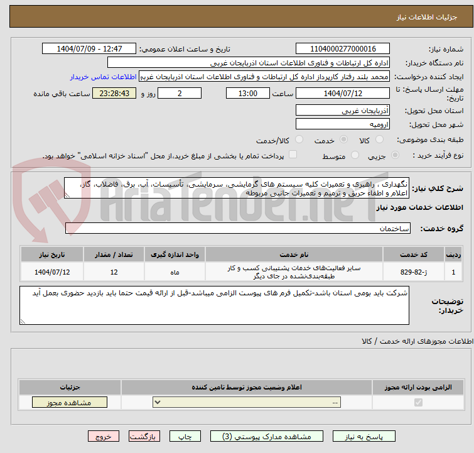
Task: Click the واحد اندازه گیری column header
Action: point(175,255)
